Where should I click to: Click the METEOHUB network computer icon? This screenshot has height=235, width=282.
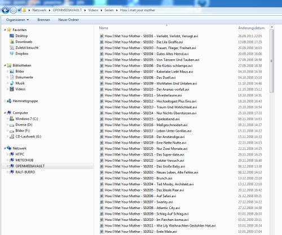(x=12, y=160)
